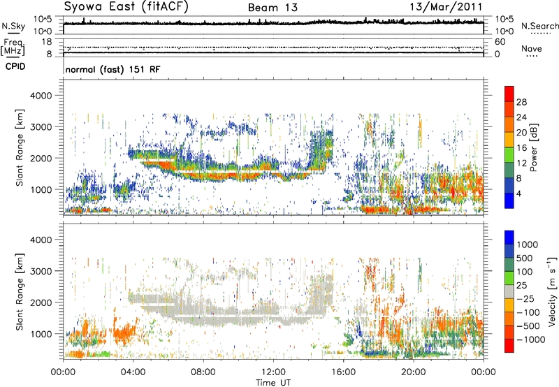Click the '16:00' time tick label
This screenshot has width=559, height=387.
(343, 372)
